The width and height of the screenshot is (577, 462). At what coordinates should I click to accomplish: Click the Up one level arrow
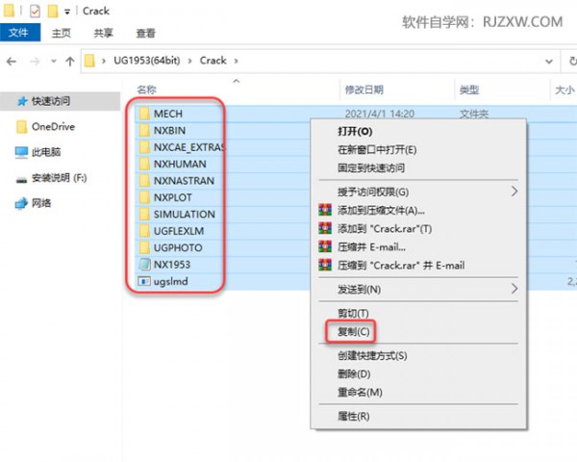70,62
